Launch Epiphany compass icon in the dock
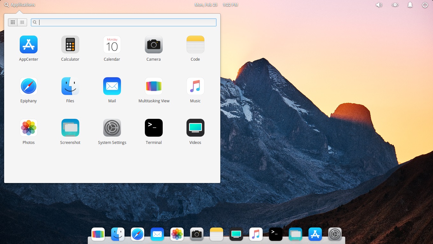Viewport: 433px width, 244px height. pos(138,234)
